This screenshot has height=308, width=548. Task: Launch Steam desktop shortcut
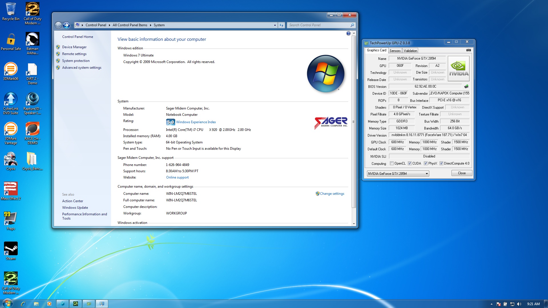pyautogui.click(x=11, y=251)
